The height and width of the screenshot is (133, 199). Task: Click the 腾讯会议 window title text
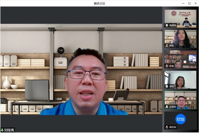click(100, 4)
